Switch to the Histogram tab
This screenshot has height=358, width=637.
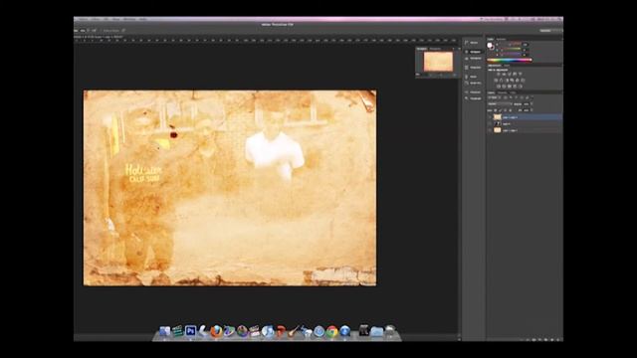435,49
